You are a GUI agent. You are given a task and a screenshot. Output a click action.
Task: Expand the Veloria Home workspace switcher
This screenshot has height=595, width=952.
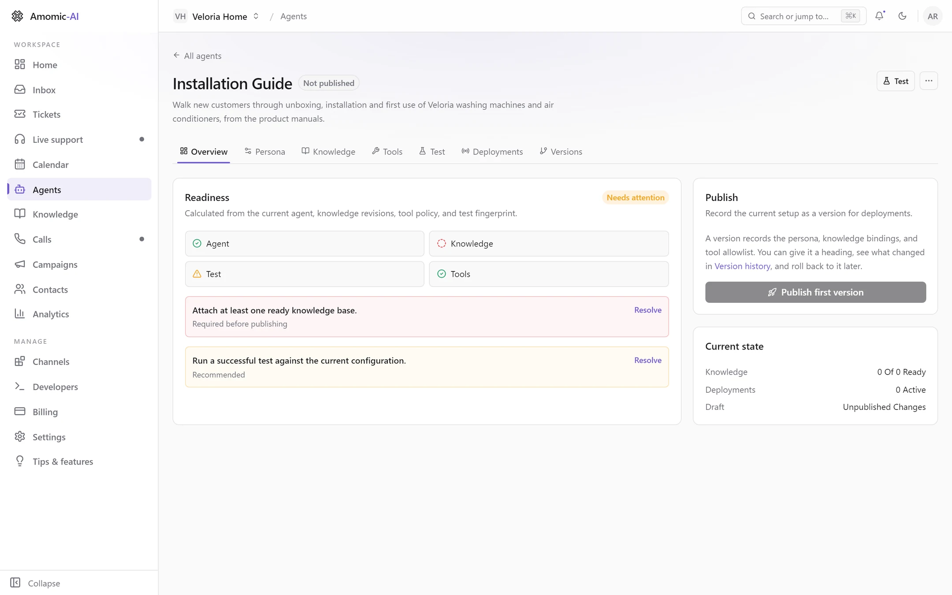(216, 16)
